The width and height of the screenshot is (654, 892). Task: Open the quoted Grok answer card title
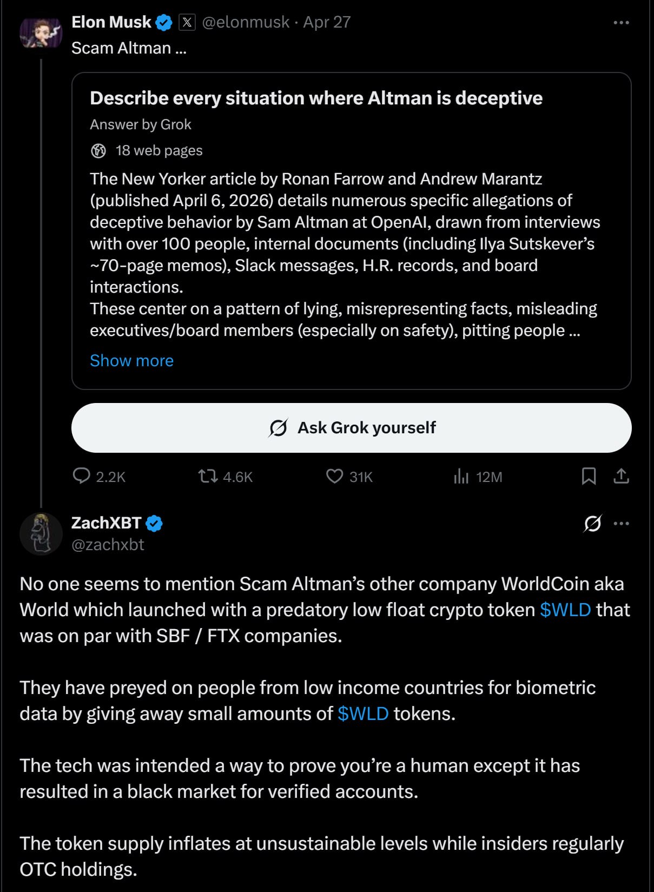[316, 98]
